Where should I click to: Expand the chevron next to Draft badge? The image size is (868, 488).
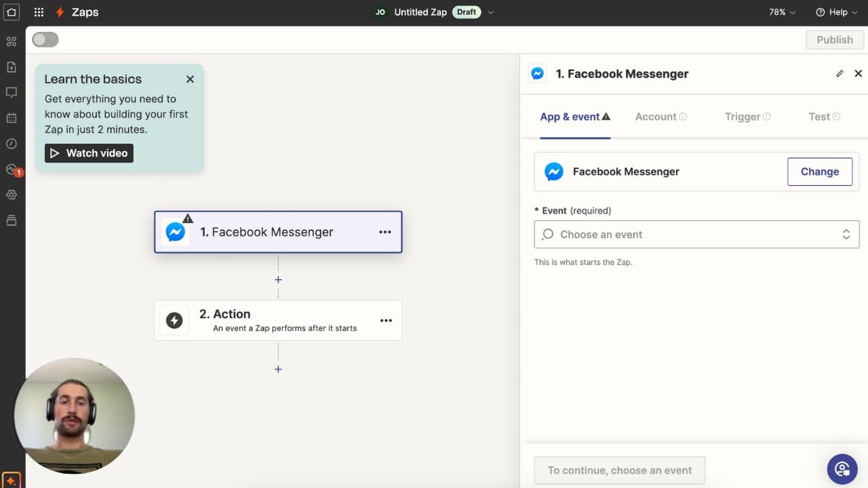coord(491,12)
